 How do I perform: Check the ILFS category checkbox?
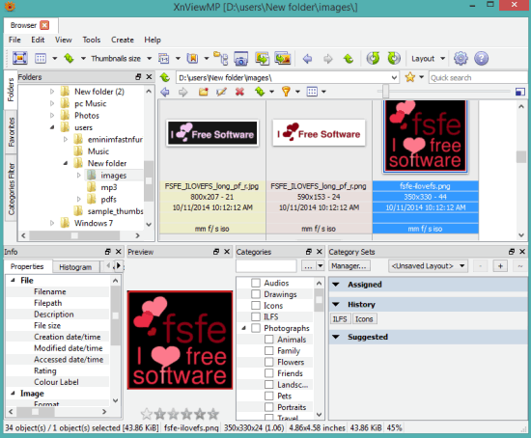click(x=256, y=316)
